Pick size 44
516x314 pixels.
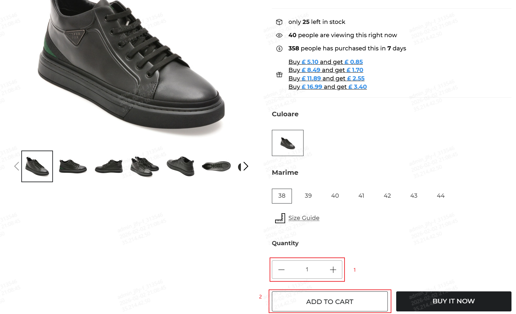pos(440,196)
